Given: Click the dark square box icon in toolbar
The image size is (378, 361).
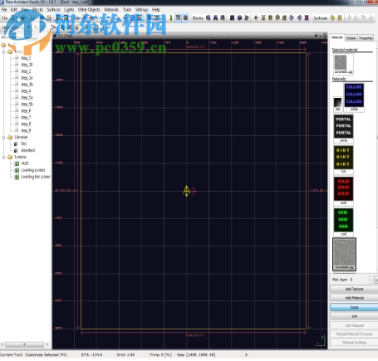Looking at the screenshot, I should coord(232,18).
